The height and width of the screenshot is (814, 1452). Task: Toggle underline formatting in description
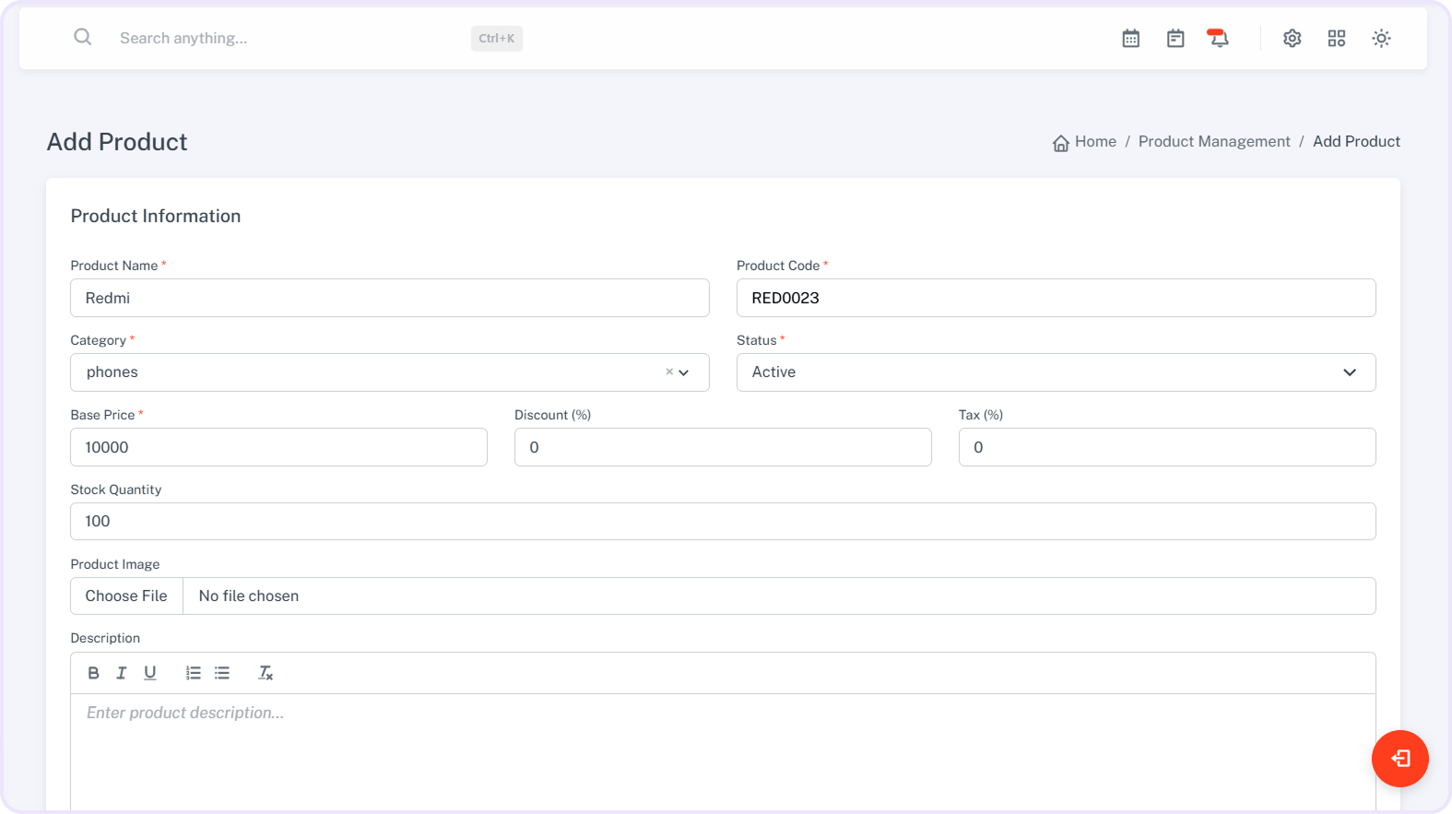click(149, 673)
